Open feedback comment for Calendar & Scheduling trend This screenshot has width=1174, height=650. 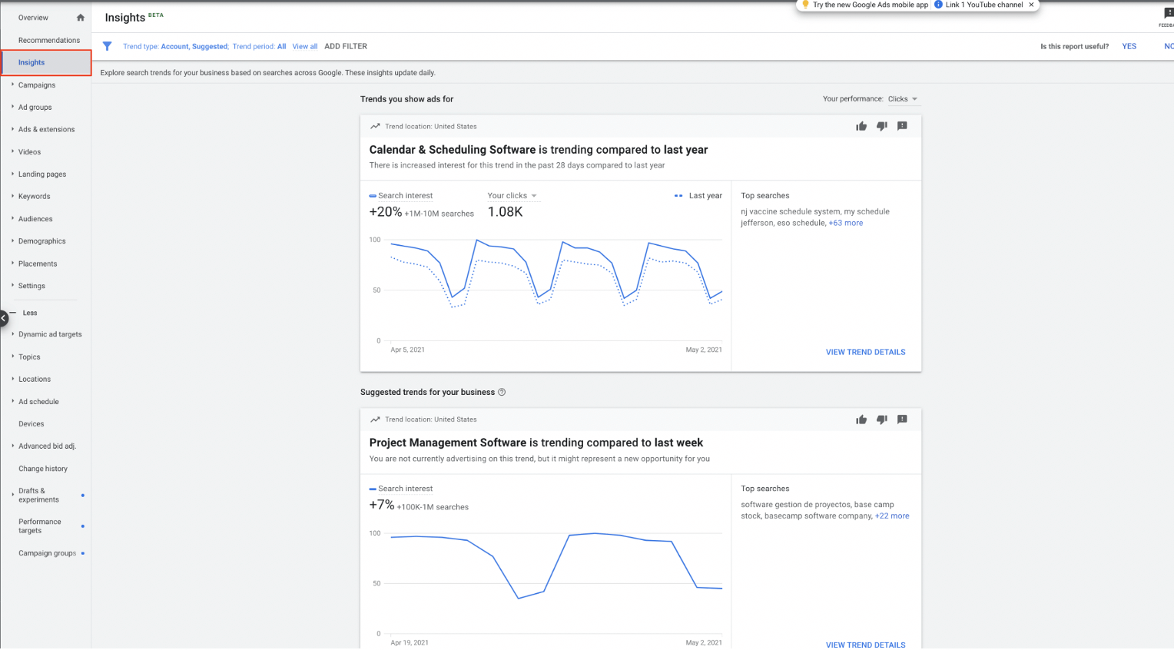[902, 126]
